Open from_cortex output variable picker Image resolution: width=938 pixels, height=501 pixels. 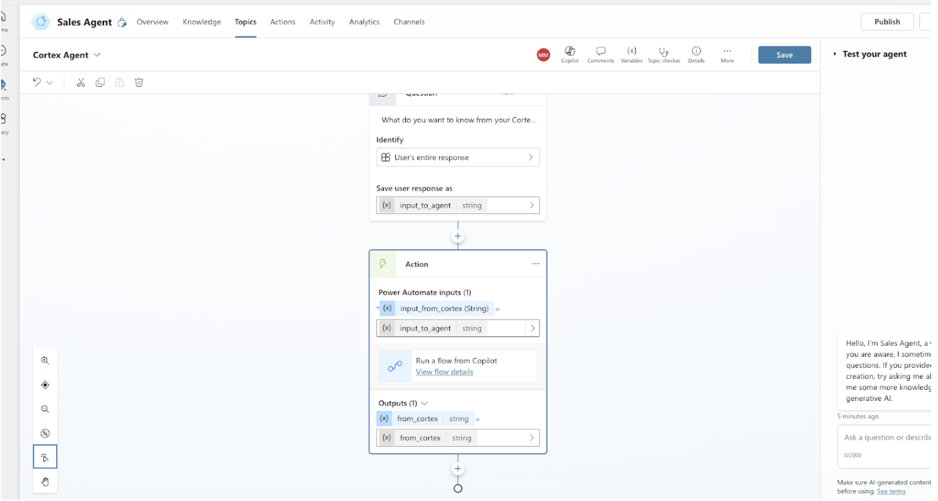click(x=458, y=438)
